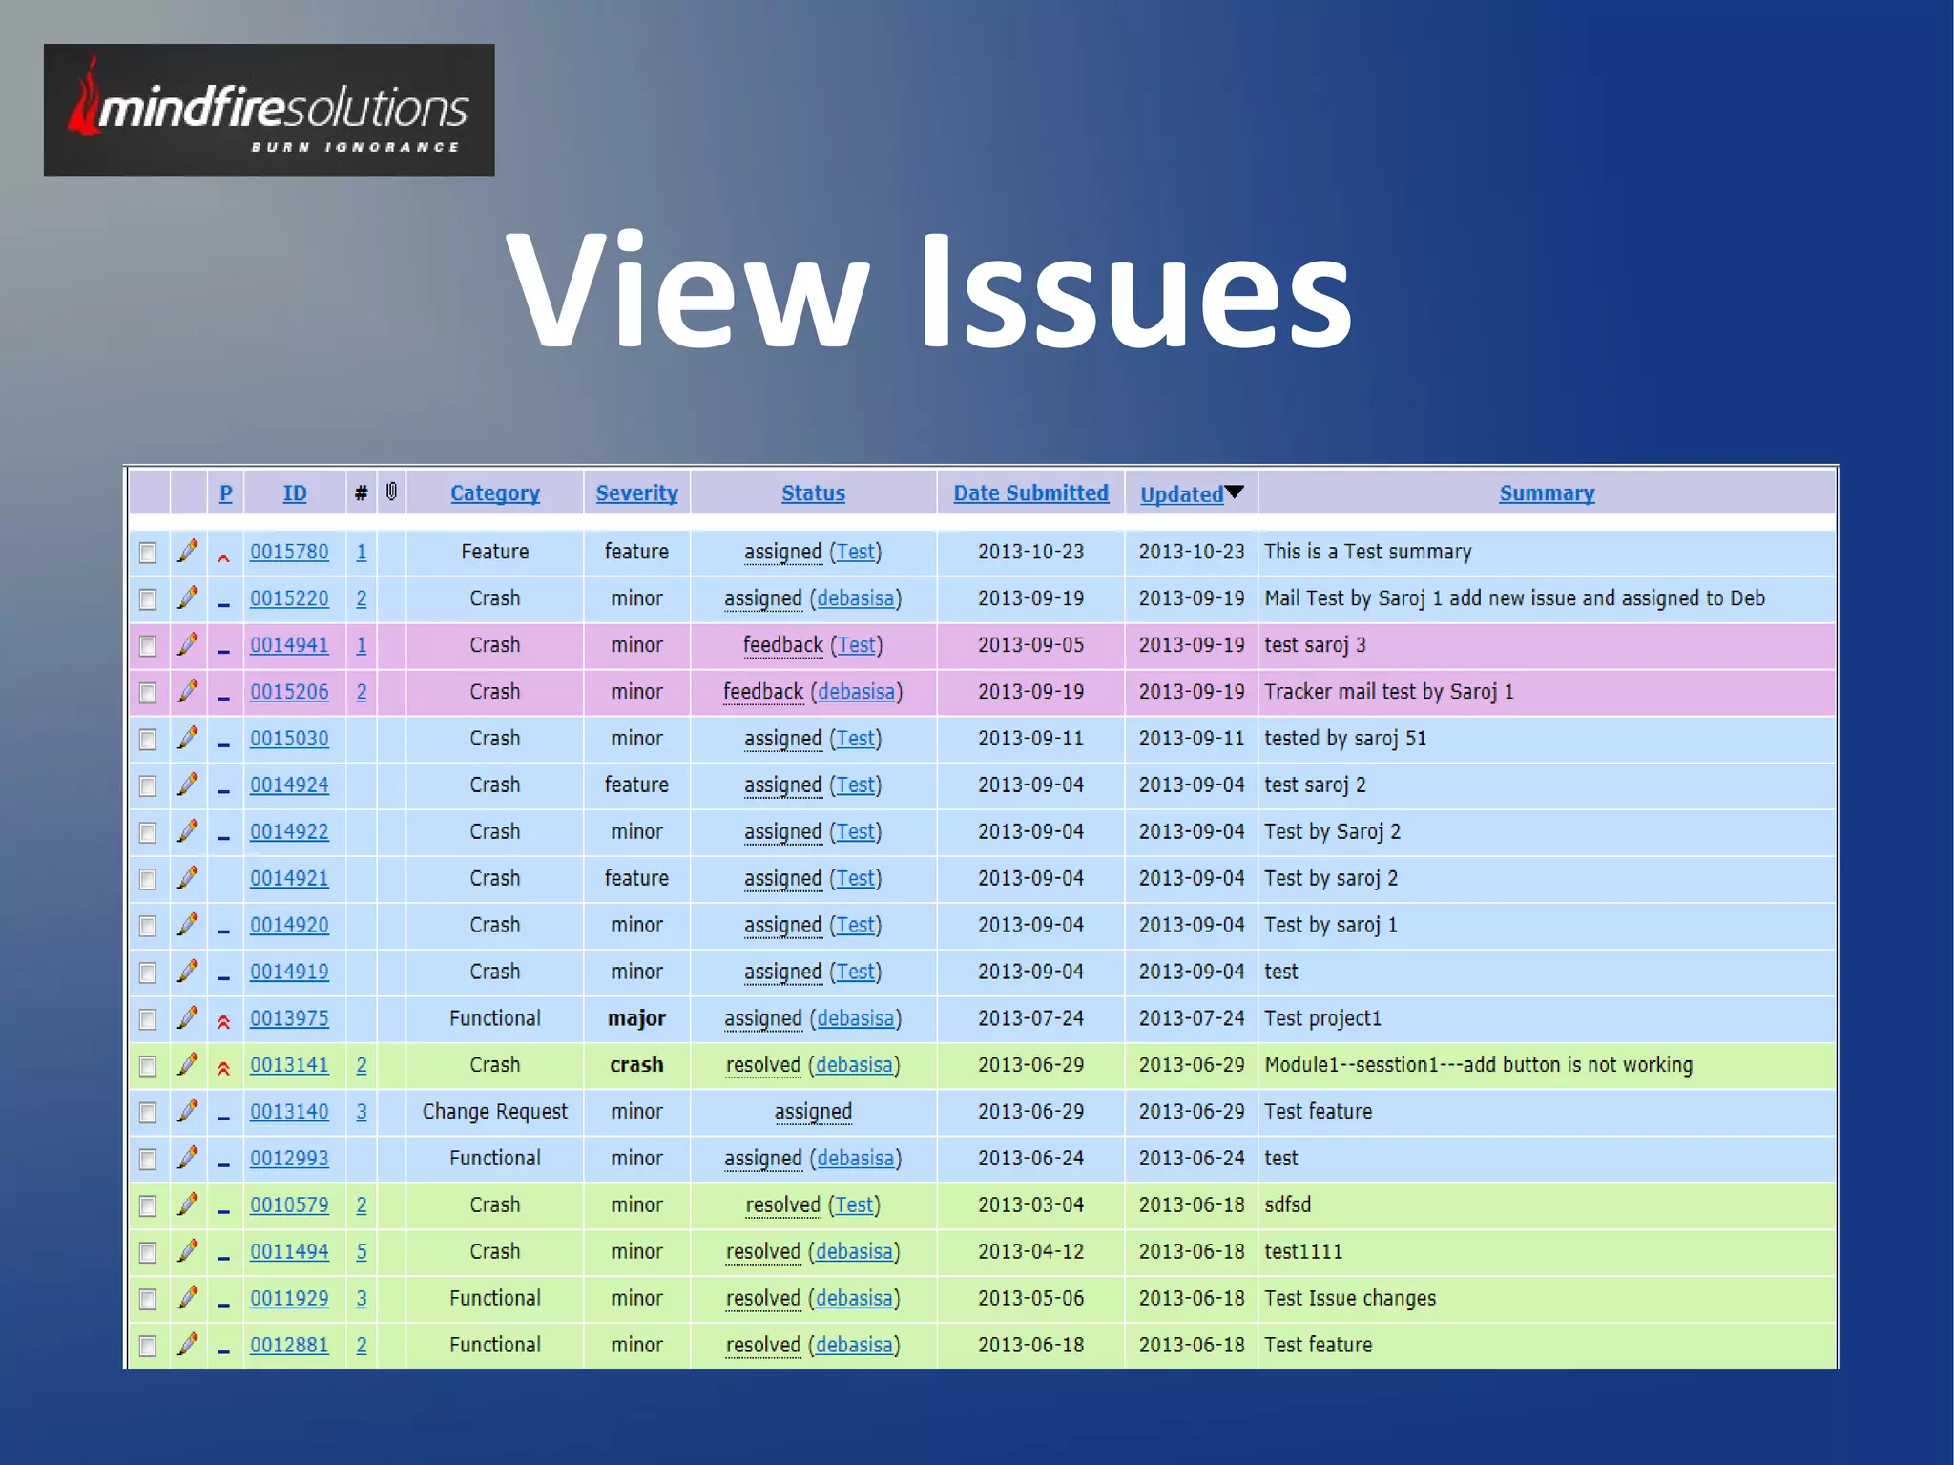This screenshot has height=1465, width=1954.
Task: Sort issues by ID column header
Action: [x=295, y=493]
